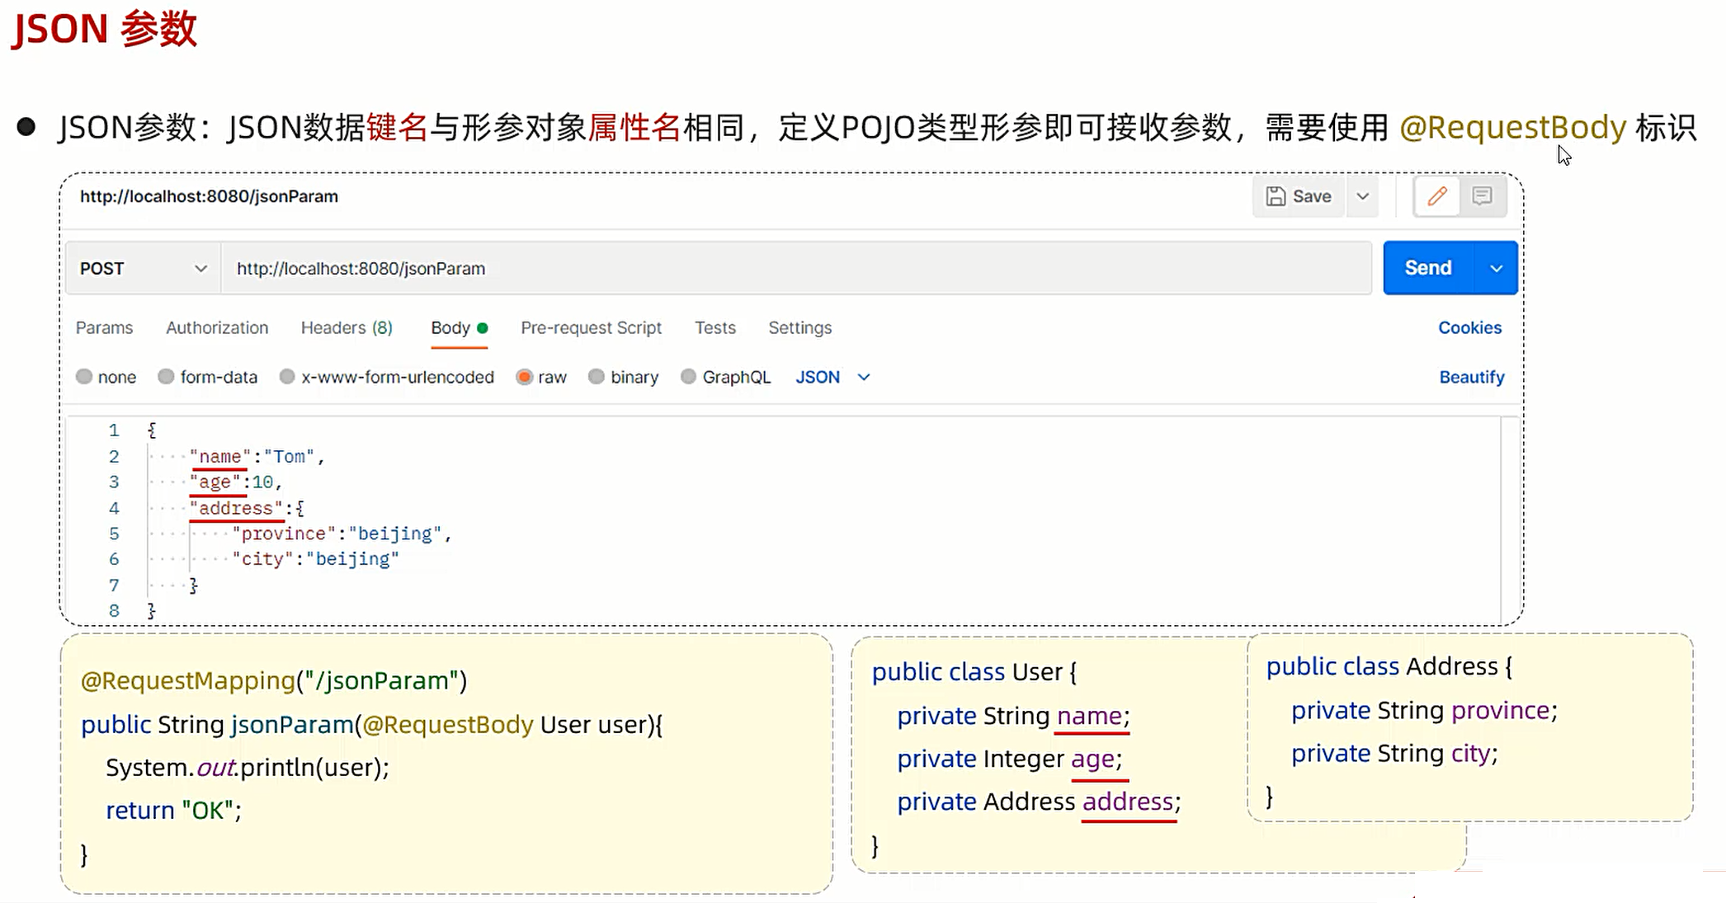Click the Cookies link icon area
This screenshot has height=903, width=1726.
(x=1470, y=327)
